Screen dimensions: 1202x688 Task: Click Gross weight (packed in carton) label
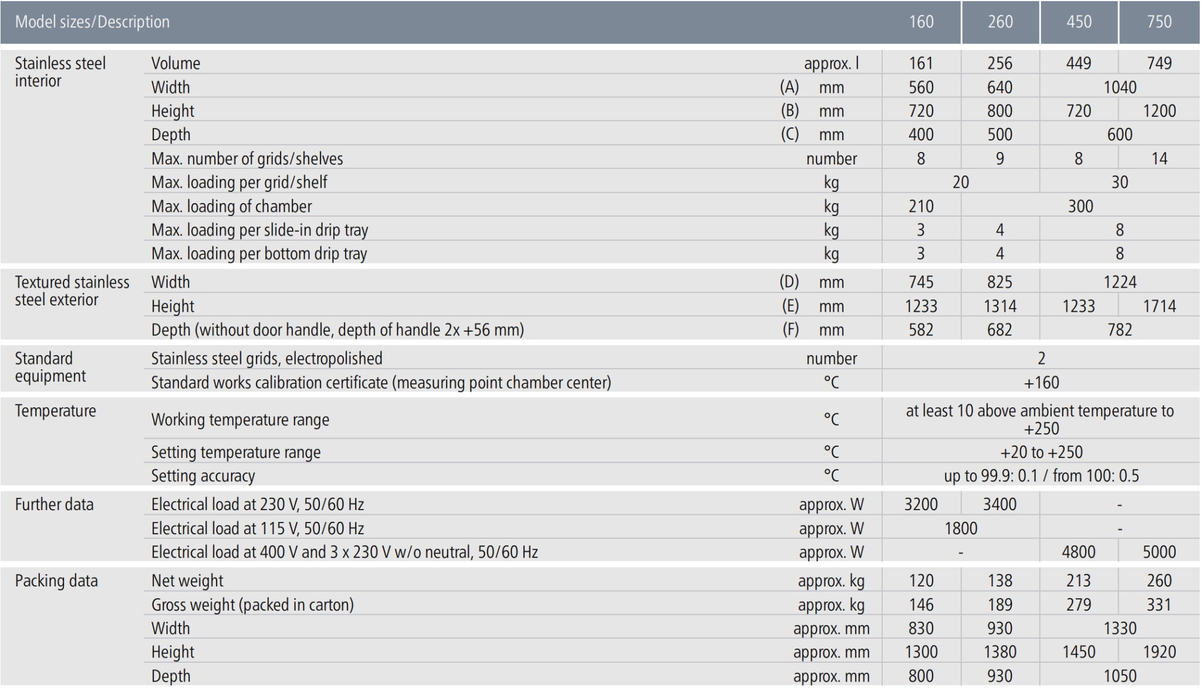coord(252,604)
